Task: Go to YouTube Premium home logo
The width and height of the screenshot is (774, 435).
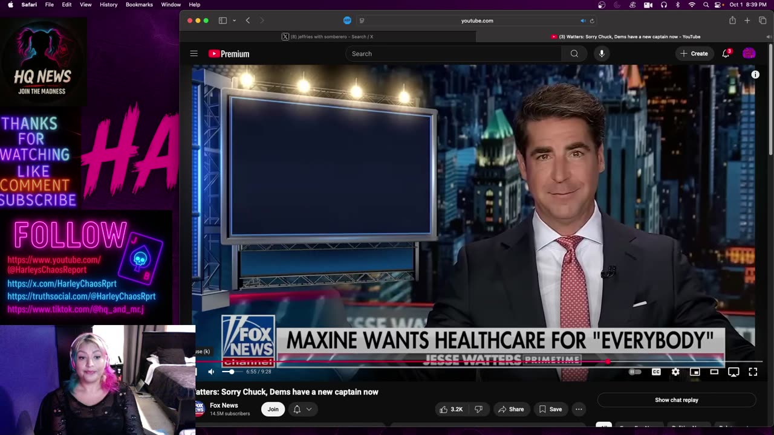Action: point(229,54)
